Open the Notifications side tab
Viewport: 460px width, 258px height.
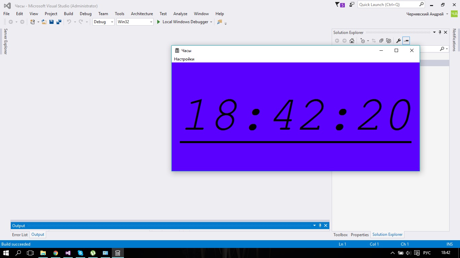point(454,40)
